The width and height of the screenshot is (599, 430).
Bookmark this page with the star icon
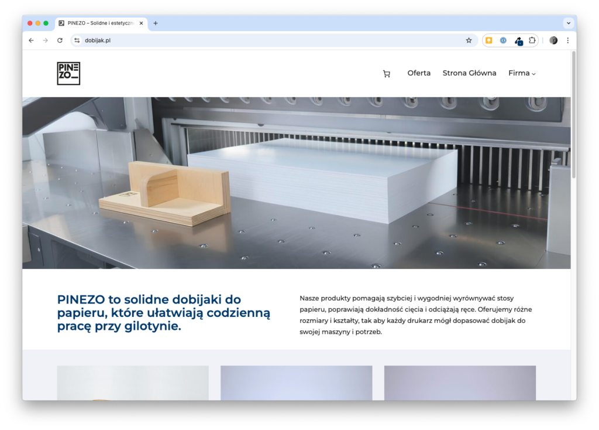(x=469, y=40)
